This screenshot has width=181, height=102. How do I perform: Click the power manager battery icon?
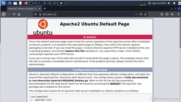click(179, 3)
